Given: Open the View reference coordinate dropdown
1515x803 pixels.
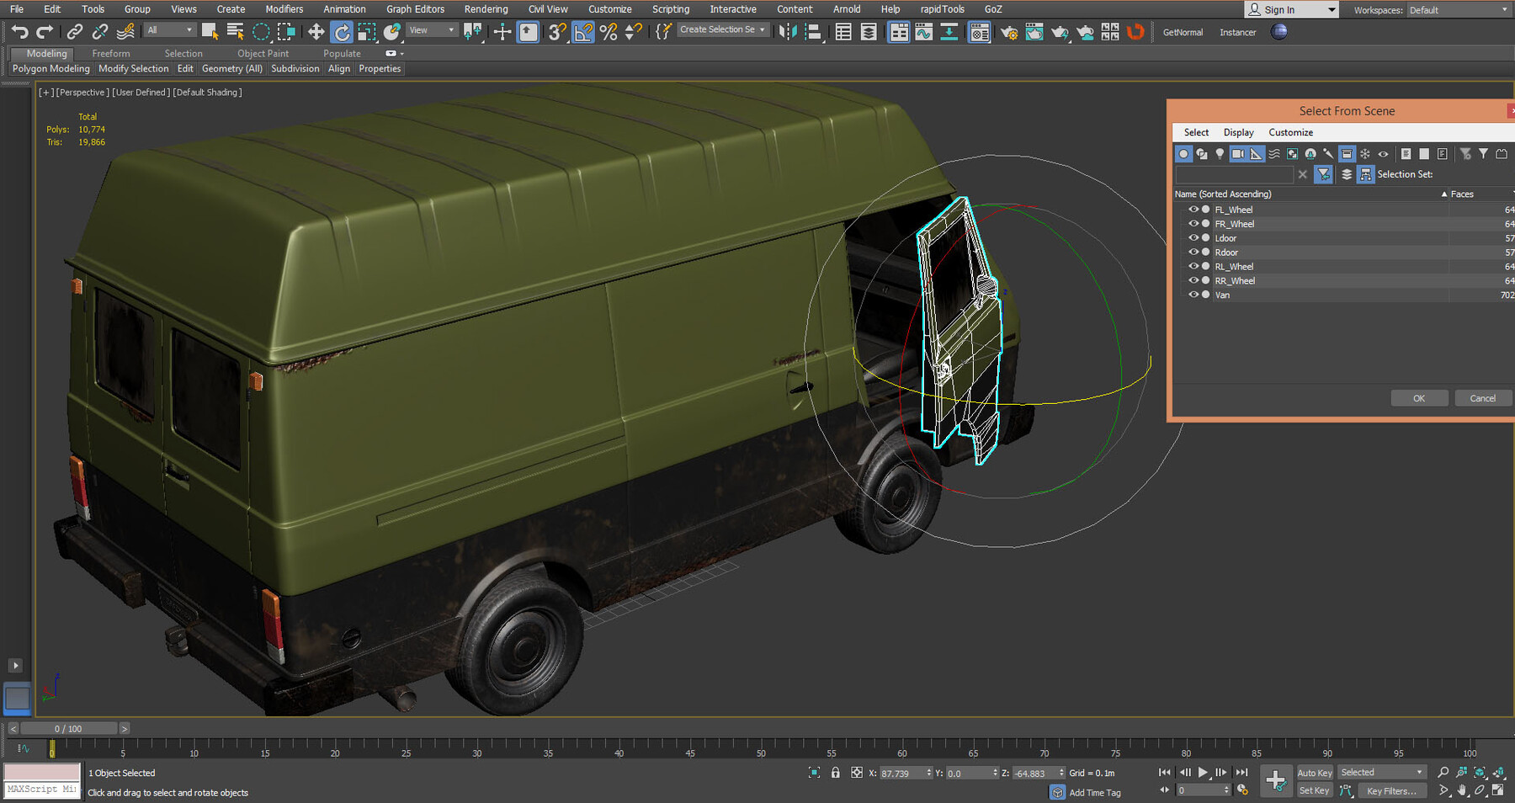Looking at the screenshot, I should 431,29.
